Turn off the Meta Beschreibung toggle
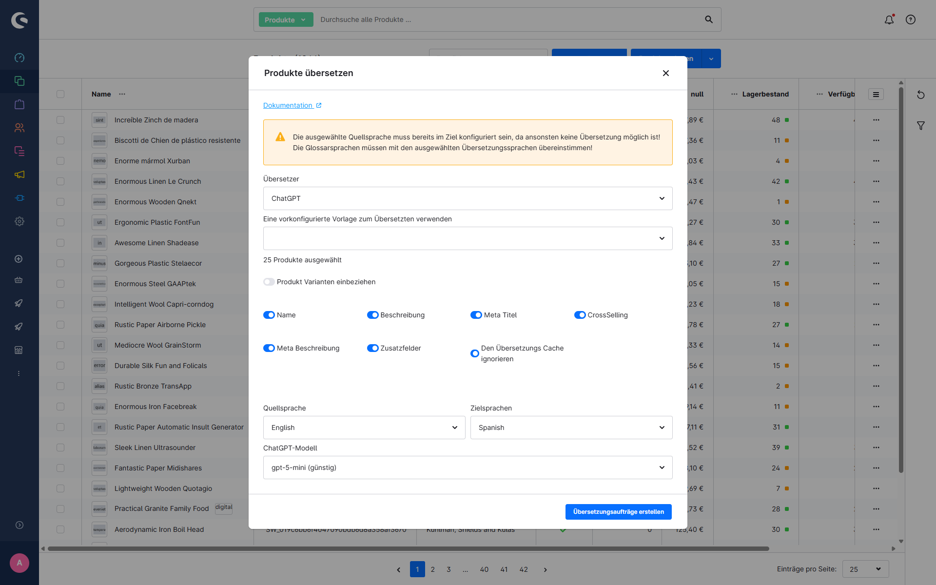Image resolution: width=936 pixels, height=585 pixels. (269, 348)
